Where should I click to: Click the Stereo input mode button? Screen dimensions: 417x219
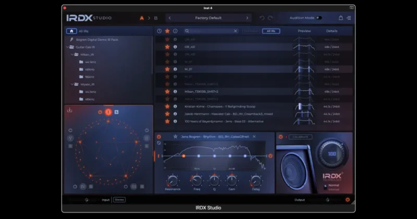[119, 200]
